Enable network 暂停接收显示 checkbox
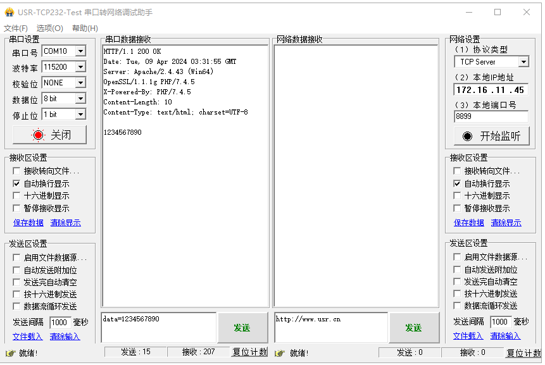Screen dimensions: 545x365 (x=457, y=208)
